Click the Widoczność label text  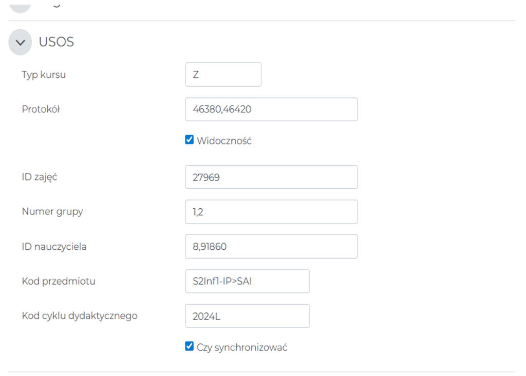pos(224,141)
